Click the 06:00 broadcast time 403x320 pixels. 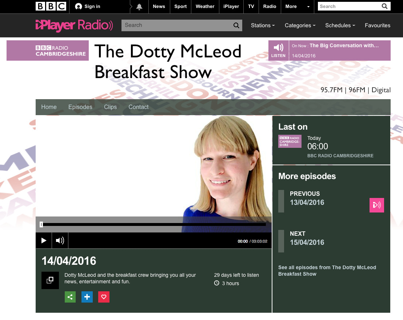point(318,146)
